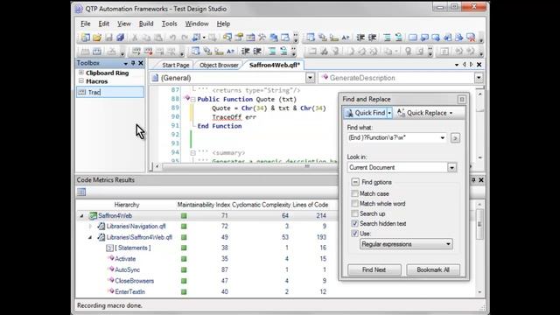Click the Find Next button
The height and width of the screenshot is (315, 560).
(374, 270)
